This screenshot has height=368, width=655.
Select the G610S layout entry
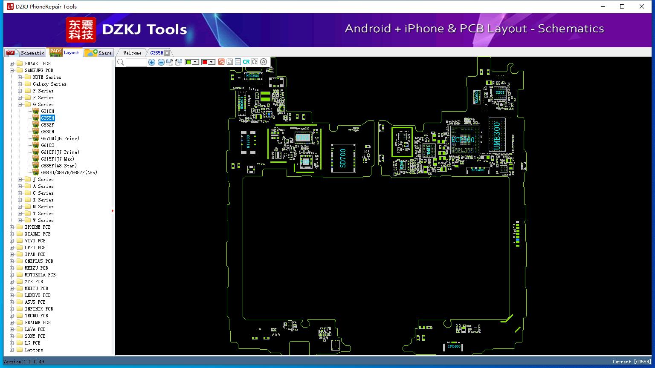pyautogui.click(x=47, y=145)
